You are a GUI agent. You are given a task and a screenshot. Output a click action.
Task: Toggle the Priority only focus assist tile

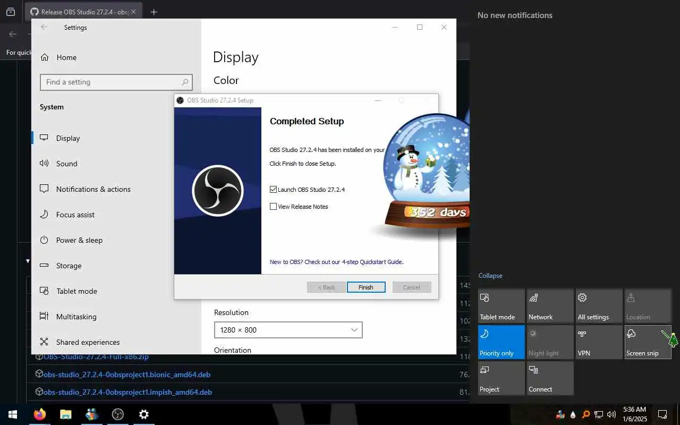tap(501, 342)
